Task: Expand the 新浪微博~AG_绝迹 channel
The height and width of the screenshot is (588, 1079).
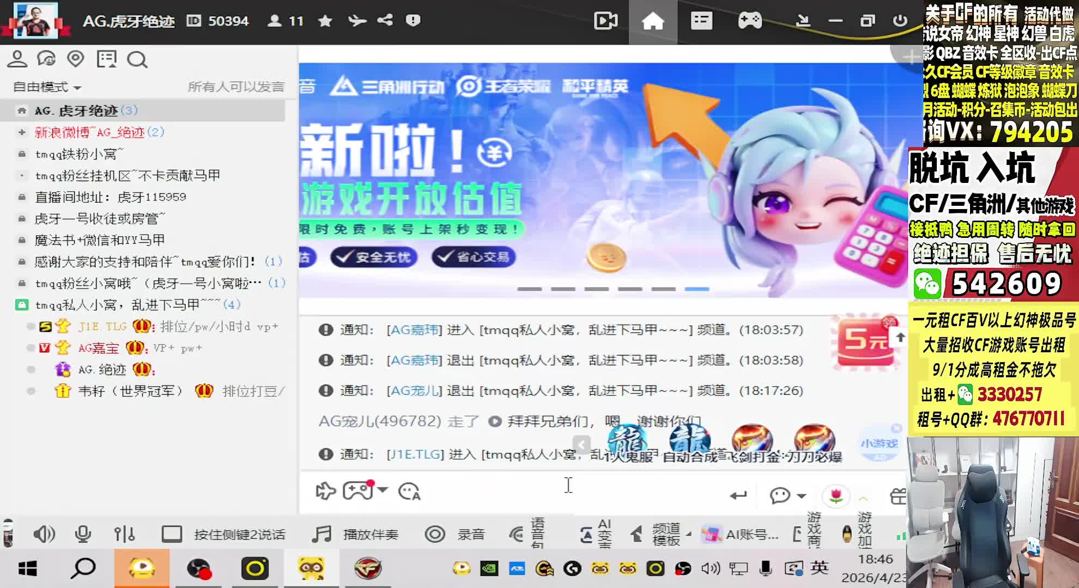Action: coord(22,132)
